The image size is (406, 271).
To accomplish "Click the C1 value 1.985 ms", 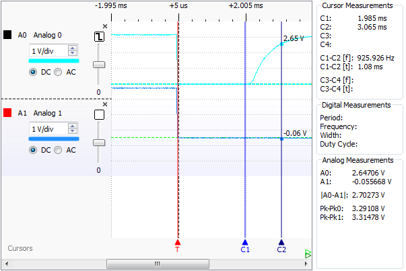I will pos(372,18).
